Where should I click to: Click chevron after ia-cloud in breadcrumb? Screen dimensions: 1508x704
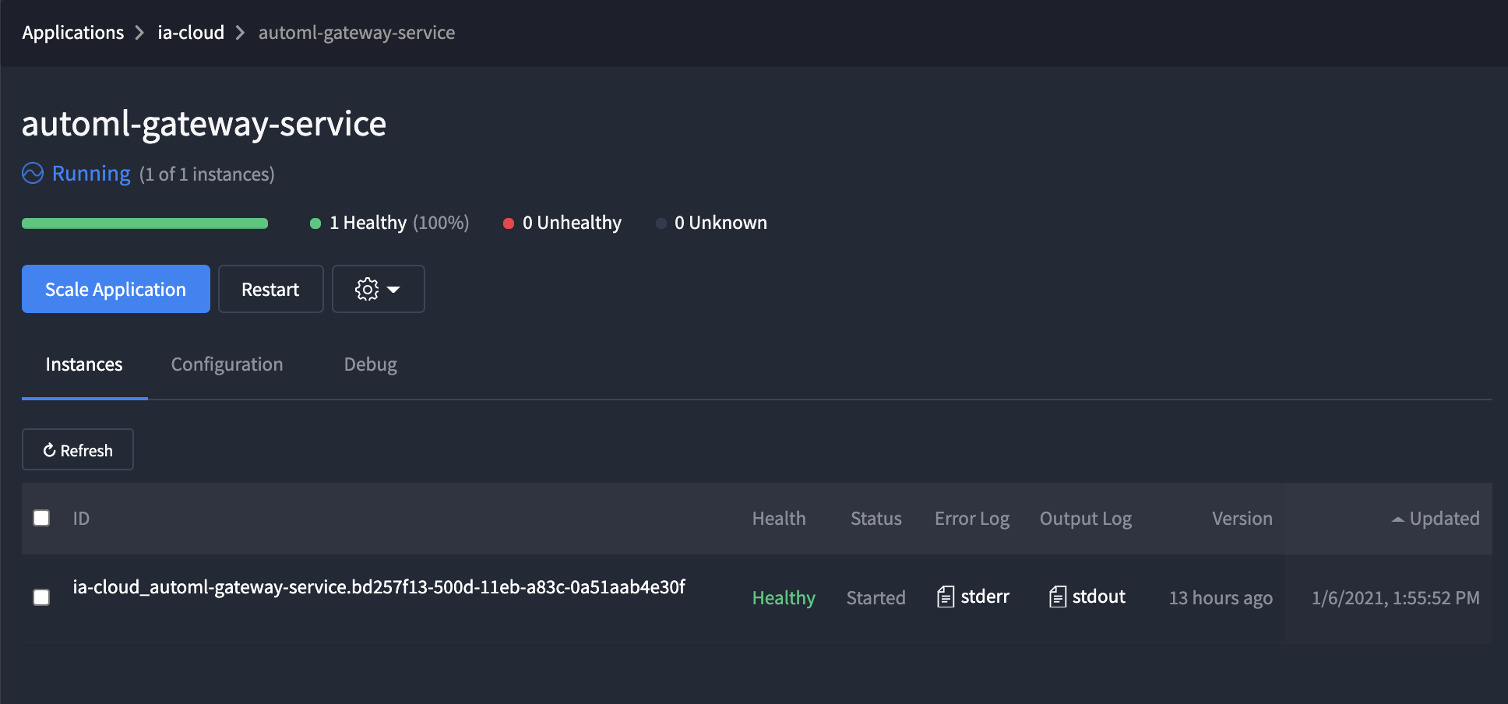coord(240,33)
